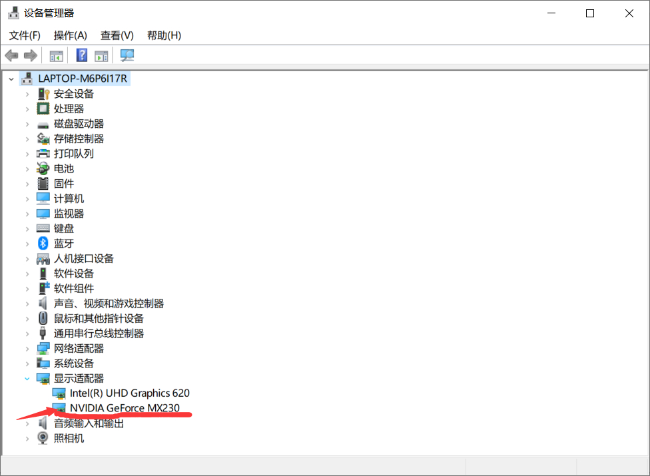Click the 蓝牙 Bluetooth icon
Viewport: 650px width, 476px height.
coord(43,243)
